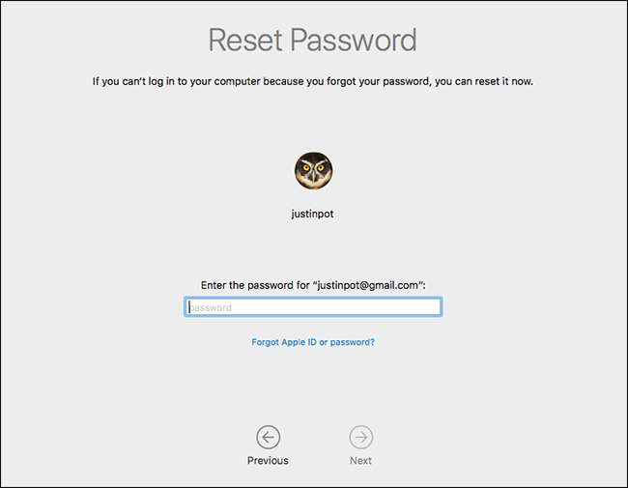Screen dimensions: 628x488
Task: Click the Reset Password heading
Action: tap(313, 41)
